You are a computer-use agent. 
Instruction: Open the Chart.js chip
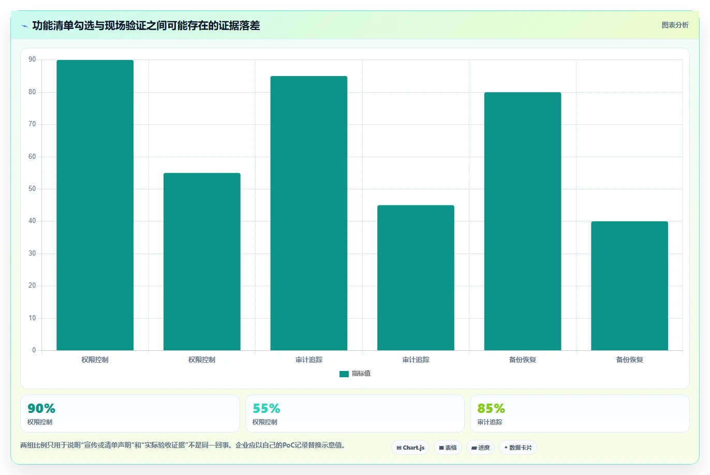pos(410,448)
